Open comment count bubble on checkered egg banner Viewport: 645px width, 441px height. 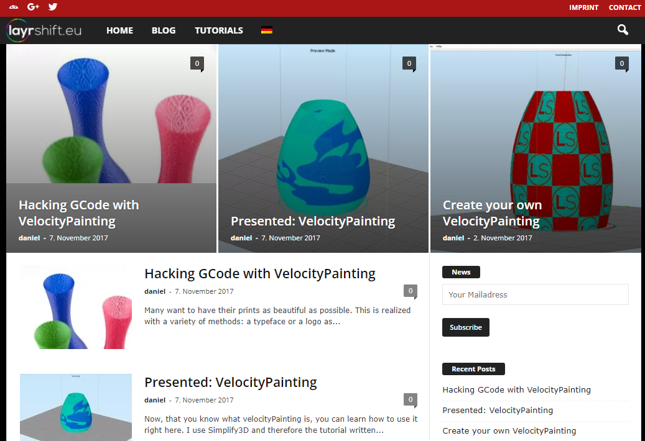tap(621, 63)
